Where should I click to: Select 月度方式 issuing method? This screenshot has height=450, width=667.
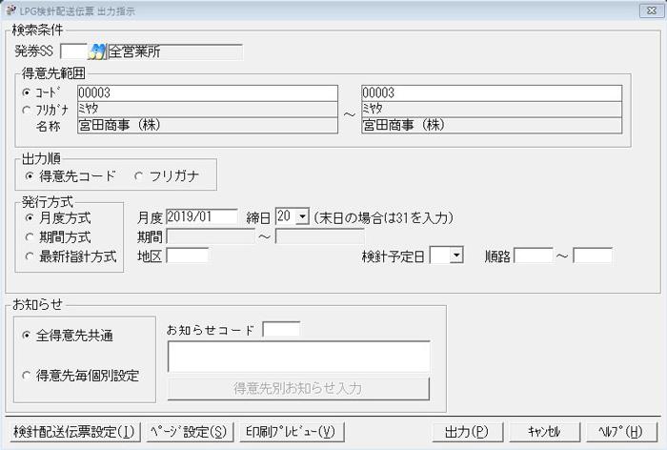[x=30, y=217]
